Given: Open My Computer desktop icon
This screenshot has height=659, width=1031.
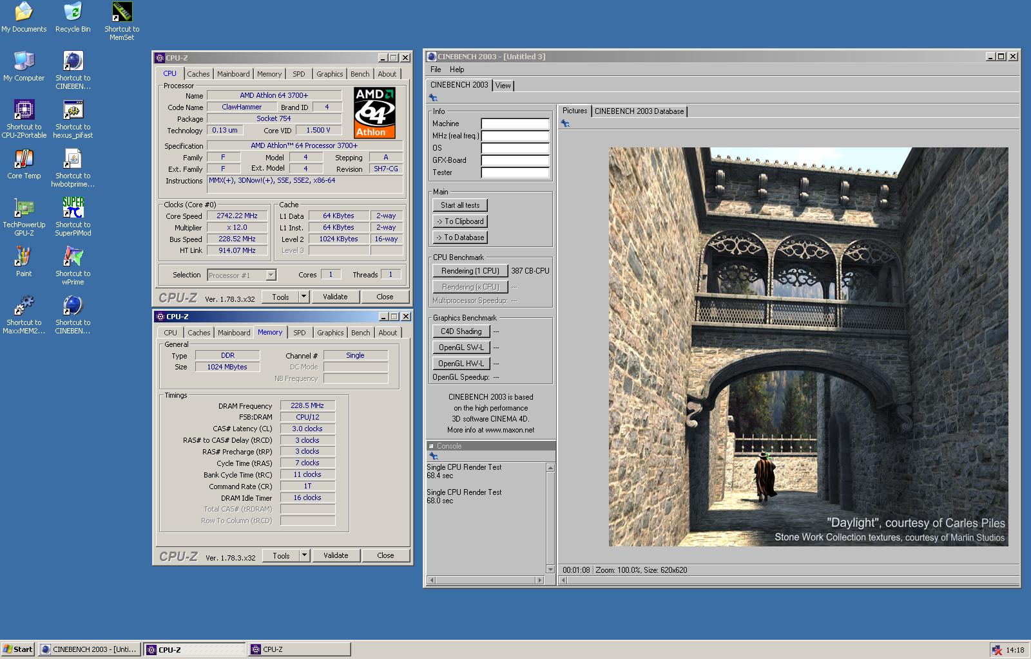Looking at the screenshot, I should point(24,66).
